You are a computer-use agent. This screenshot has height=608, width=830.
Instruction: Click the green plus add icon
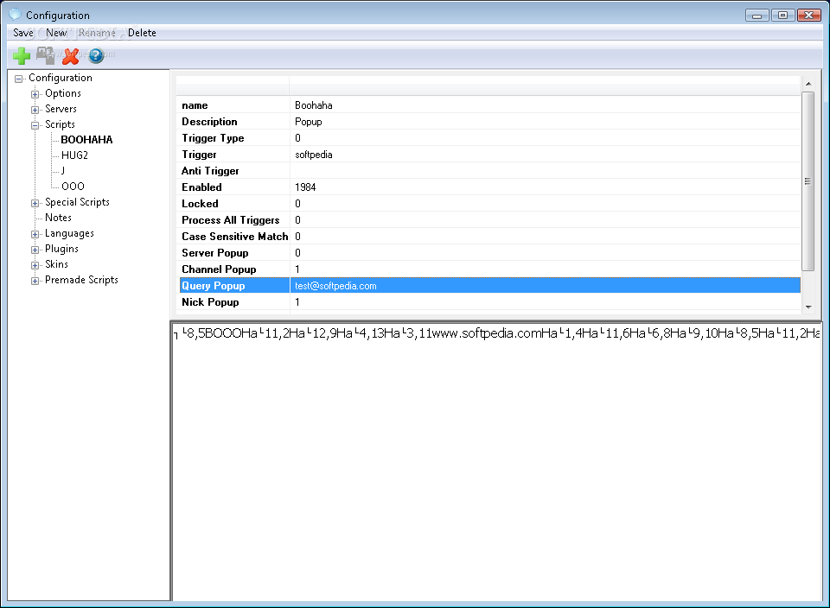(x=22, y=55)
